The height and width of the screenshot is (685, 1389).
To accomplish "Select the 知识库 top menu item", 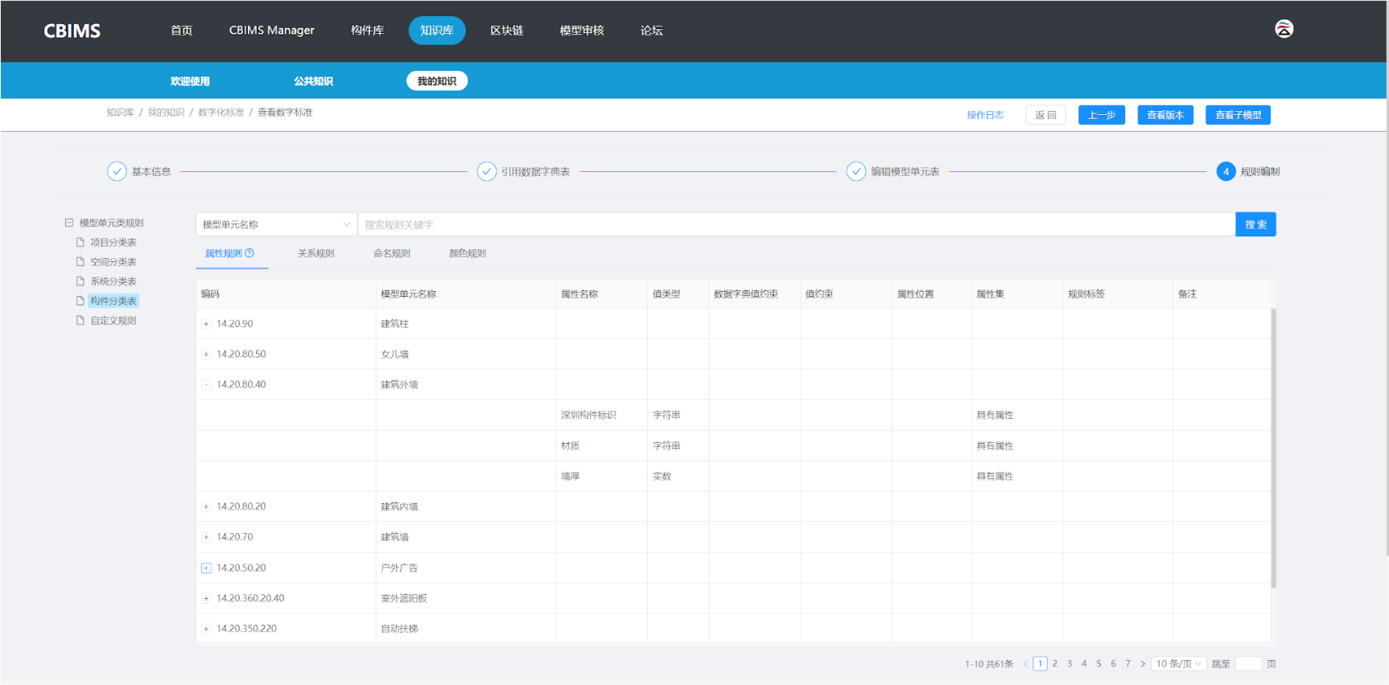I will coord(437,31).
